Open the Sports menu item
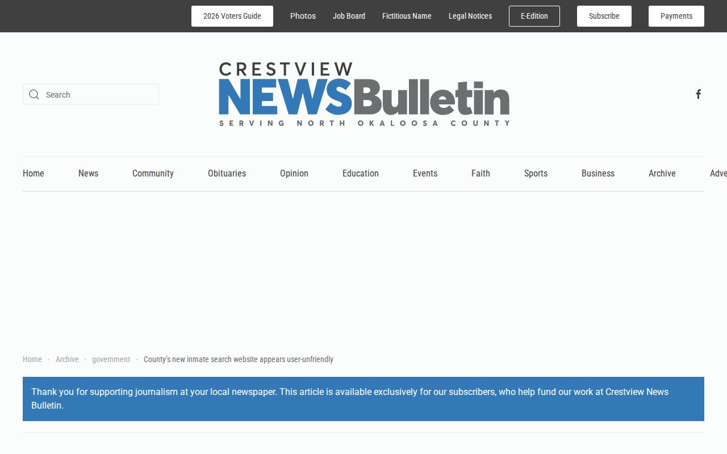727x454 pixels. (x=536, y=174)
